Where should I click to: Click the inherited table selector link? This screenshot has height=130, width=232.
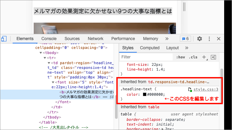tap(154, 107)
